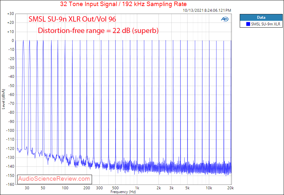
Task: Click the "10k" frequency axis label
Action: [209, 188]
